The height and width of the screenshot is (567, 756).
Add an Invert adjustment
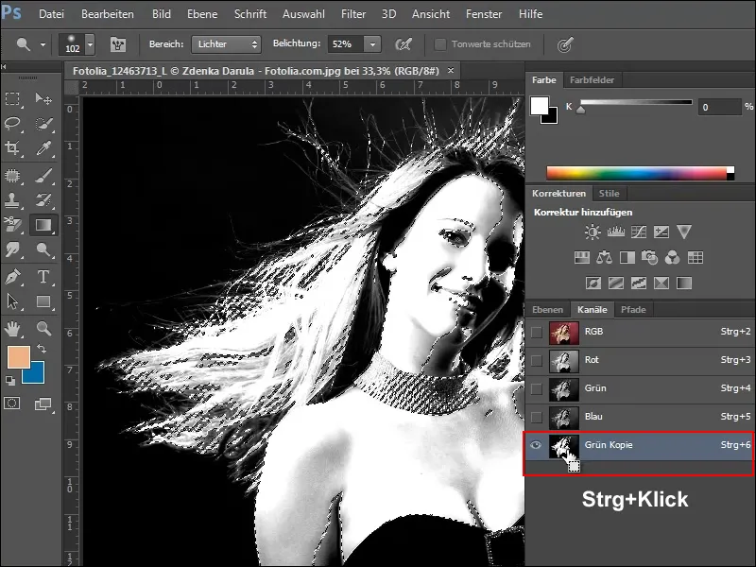[593, 283]
